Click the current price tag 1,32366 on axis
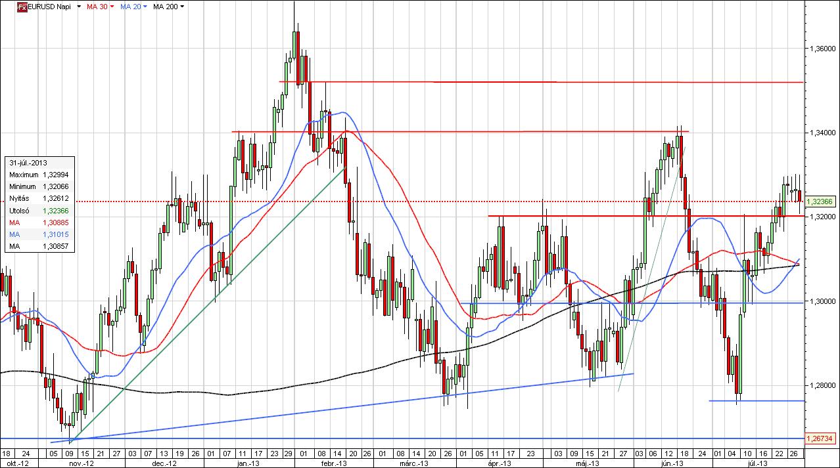The width and height of the screenshot is (840, 468). pyautogui.click(x=822, y=202)
